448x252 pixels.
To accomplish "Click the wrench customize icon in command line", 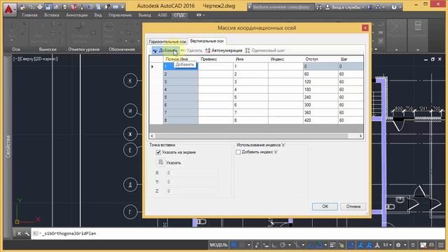I will pyautogui.click(x=27, y=233).
